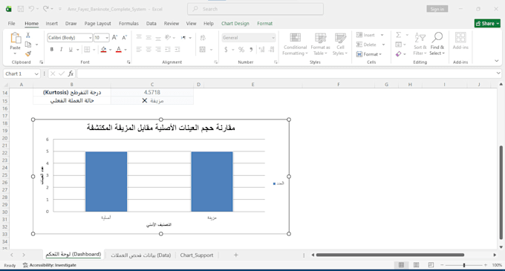Add a new sheet with plus button
505x271 pixels.
point(235,255)
